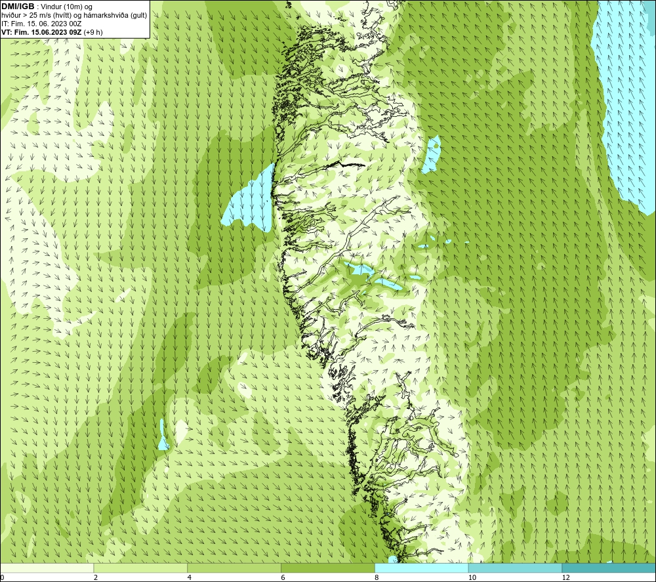
Task: Click the legend scale label '4'
Action: (190, 577)
